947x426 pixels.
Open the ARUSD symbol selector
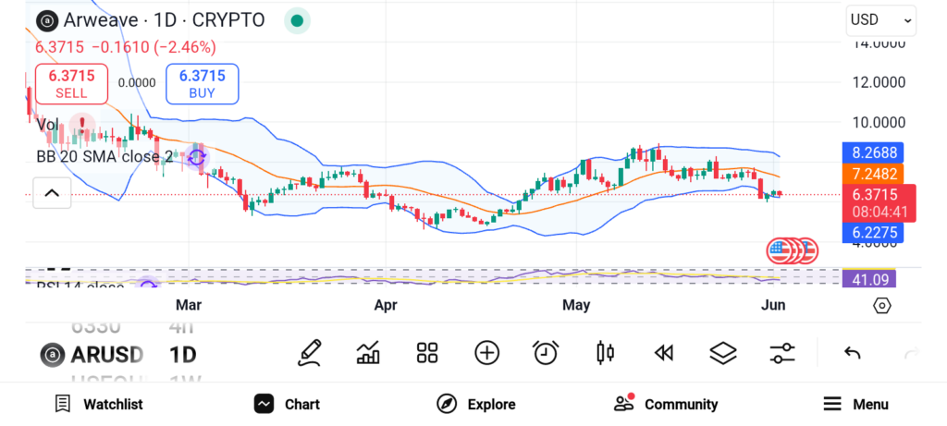pos(92,354)
